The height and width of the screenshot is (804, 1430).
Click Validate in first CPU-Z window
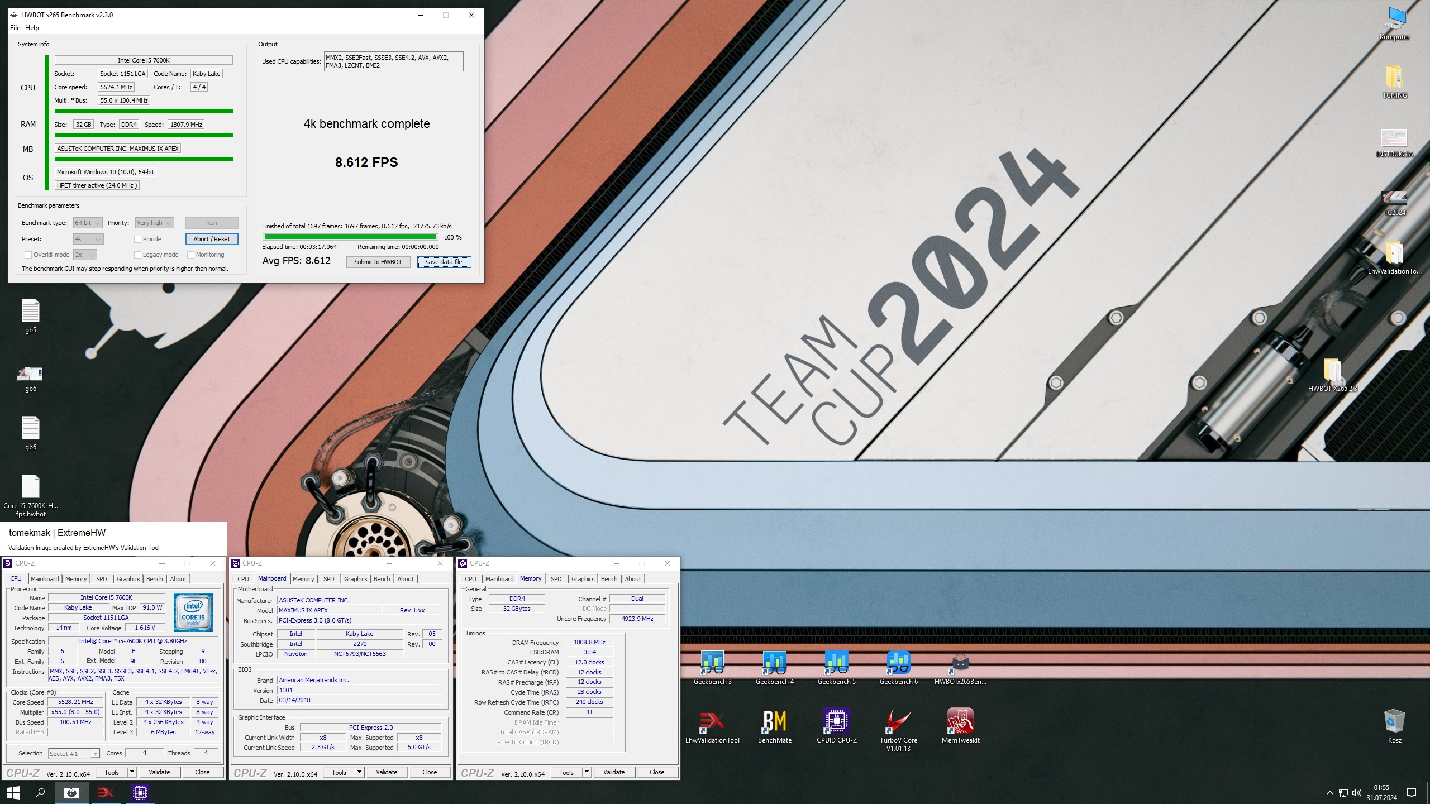(159, 772)
